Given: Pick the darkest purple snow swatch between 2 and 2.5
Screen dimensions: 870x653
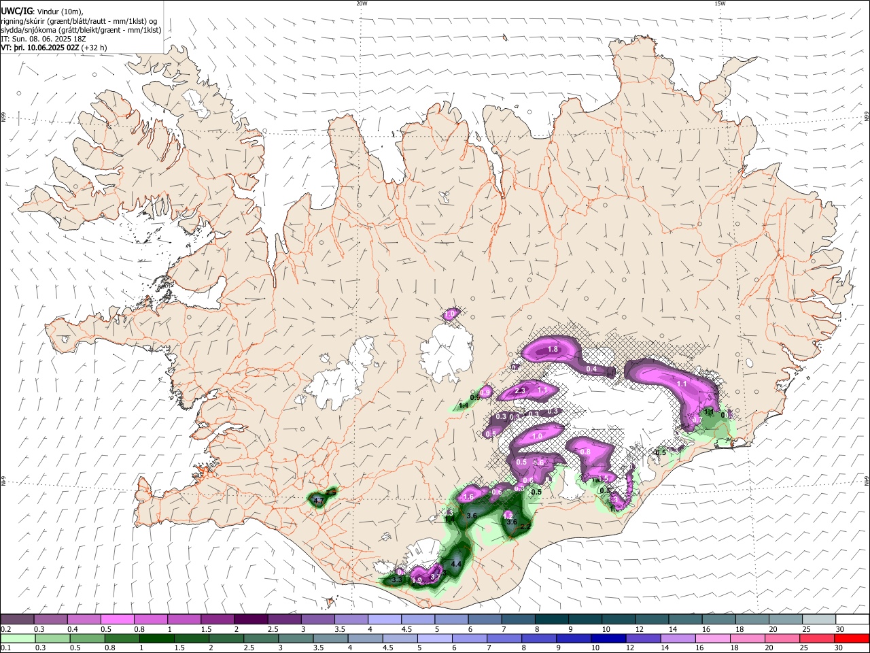Looking at the screenshot, I should (251, 620).
